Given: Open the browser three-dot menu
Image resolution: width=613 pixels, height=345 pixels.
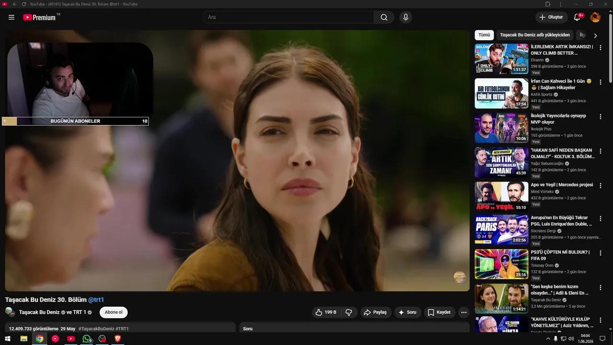Looking at the screenshot, I should pyautogui.click(x=560, y=4).
